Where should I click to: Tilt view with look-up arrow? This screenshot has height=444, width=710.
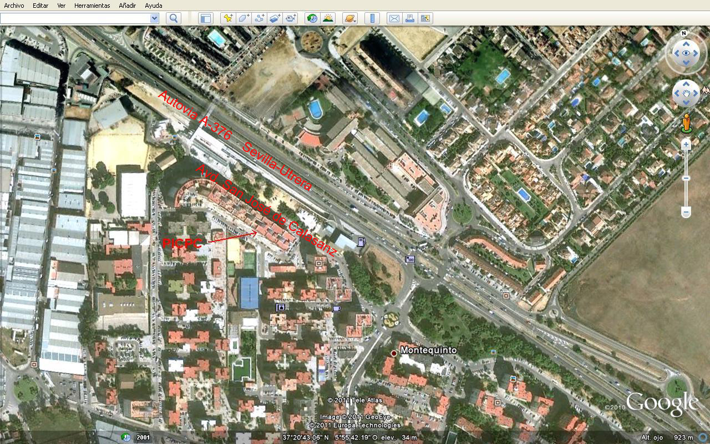point(686,43)
